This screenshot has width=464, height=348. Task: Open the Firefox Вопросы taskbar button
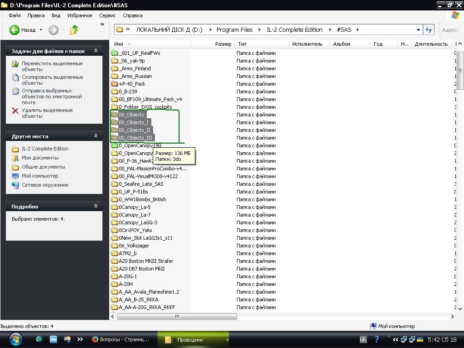121,339
